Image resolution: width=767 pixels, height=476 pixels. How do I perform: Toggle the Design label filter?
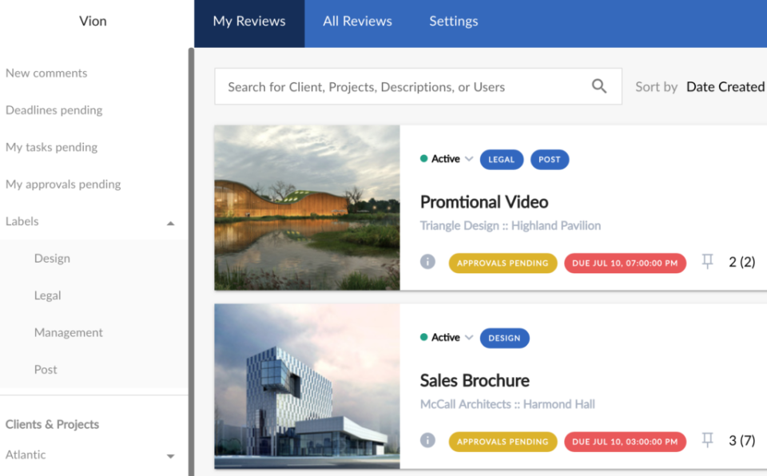(x=52, y=258)
